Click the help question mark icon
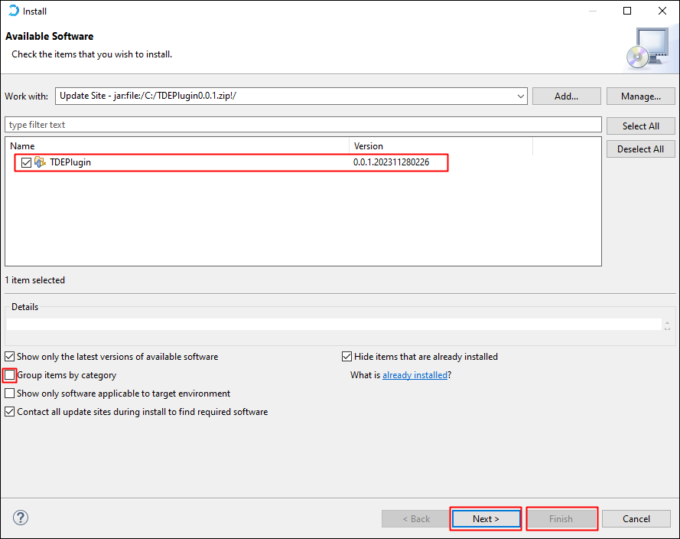This screenshot has width=680, height=539. pyautogui.click(x=21, y=518)
